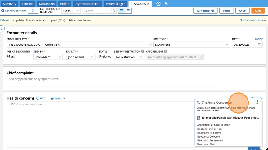Open the Timeline tab
Viewport: 268px width, 150px height.
tap(28, 4)
